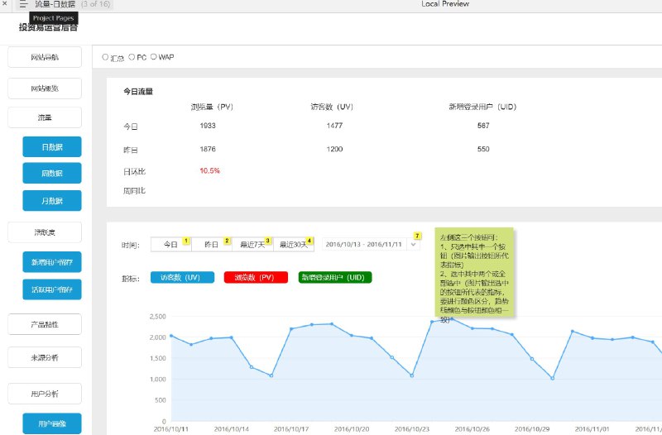Screen dimensions: 662x435
Task: Select the 汇总 radio button
Action: coord(105,57)
